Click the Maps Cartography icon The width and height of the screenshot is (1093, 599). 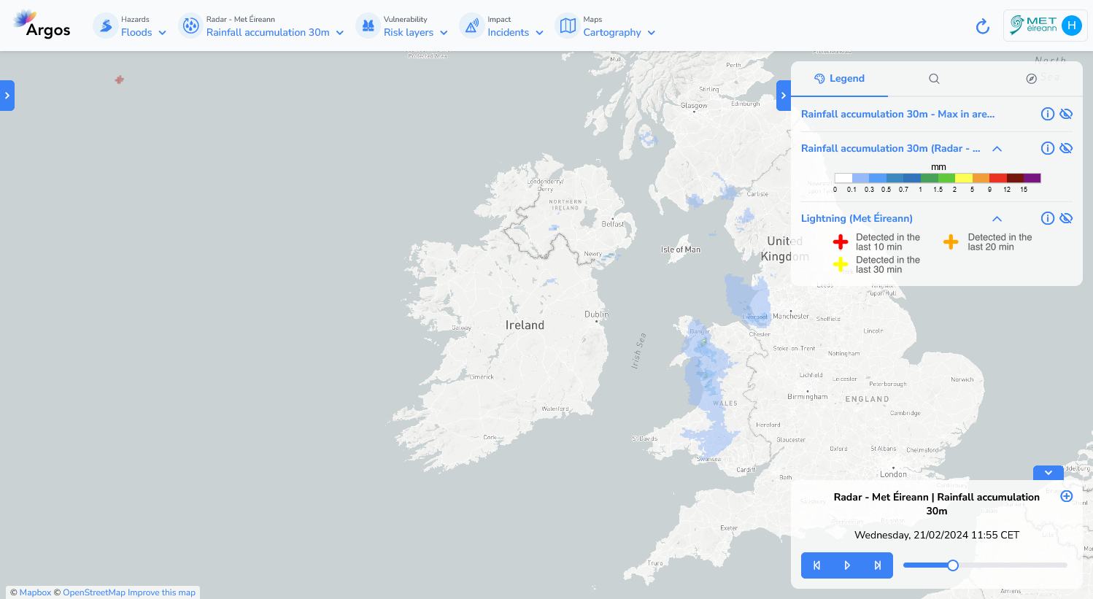pyautogui.click(x=568, y=26)
